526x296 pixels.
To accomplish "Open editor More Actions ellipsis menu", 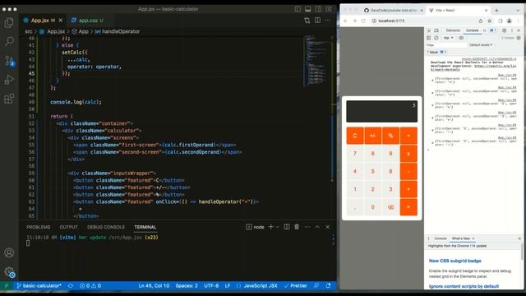I will 328,21.
